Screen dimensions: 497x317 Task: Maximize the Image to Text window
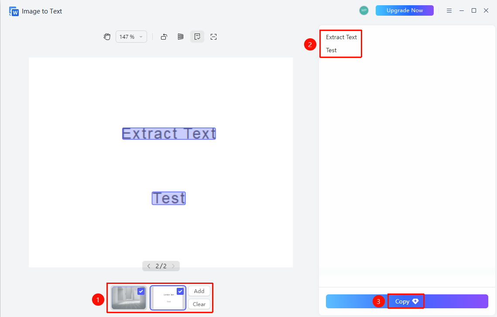pyautogui.click(x=474, y=11)
